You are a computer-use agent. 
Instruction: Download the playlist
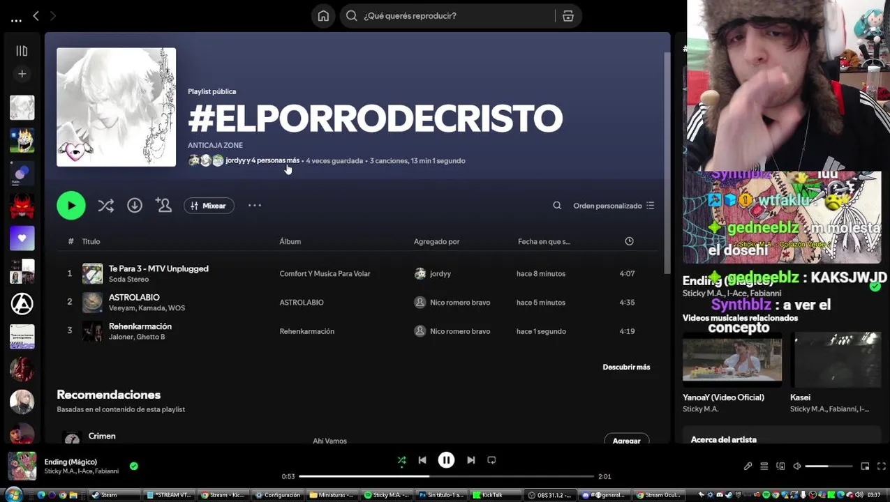click(x=135, y=206)
